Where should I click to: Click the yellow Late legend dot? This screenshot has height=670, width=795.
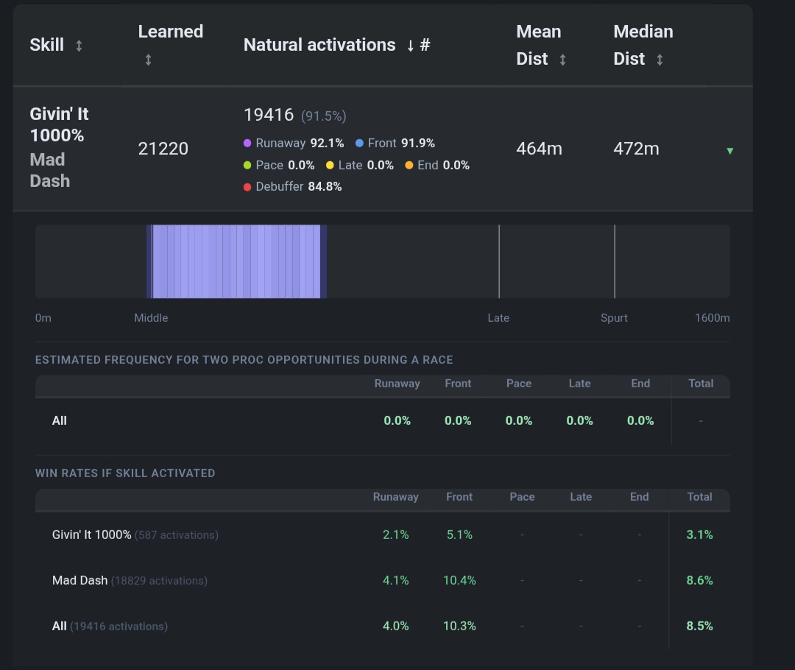click(x=330, y=165)
